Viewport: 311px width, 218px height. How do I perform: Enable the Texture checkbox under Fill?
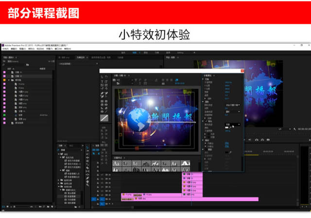click(208, 137)
